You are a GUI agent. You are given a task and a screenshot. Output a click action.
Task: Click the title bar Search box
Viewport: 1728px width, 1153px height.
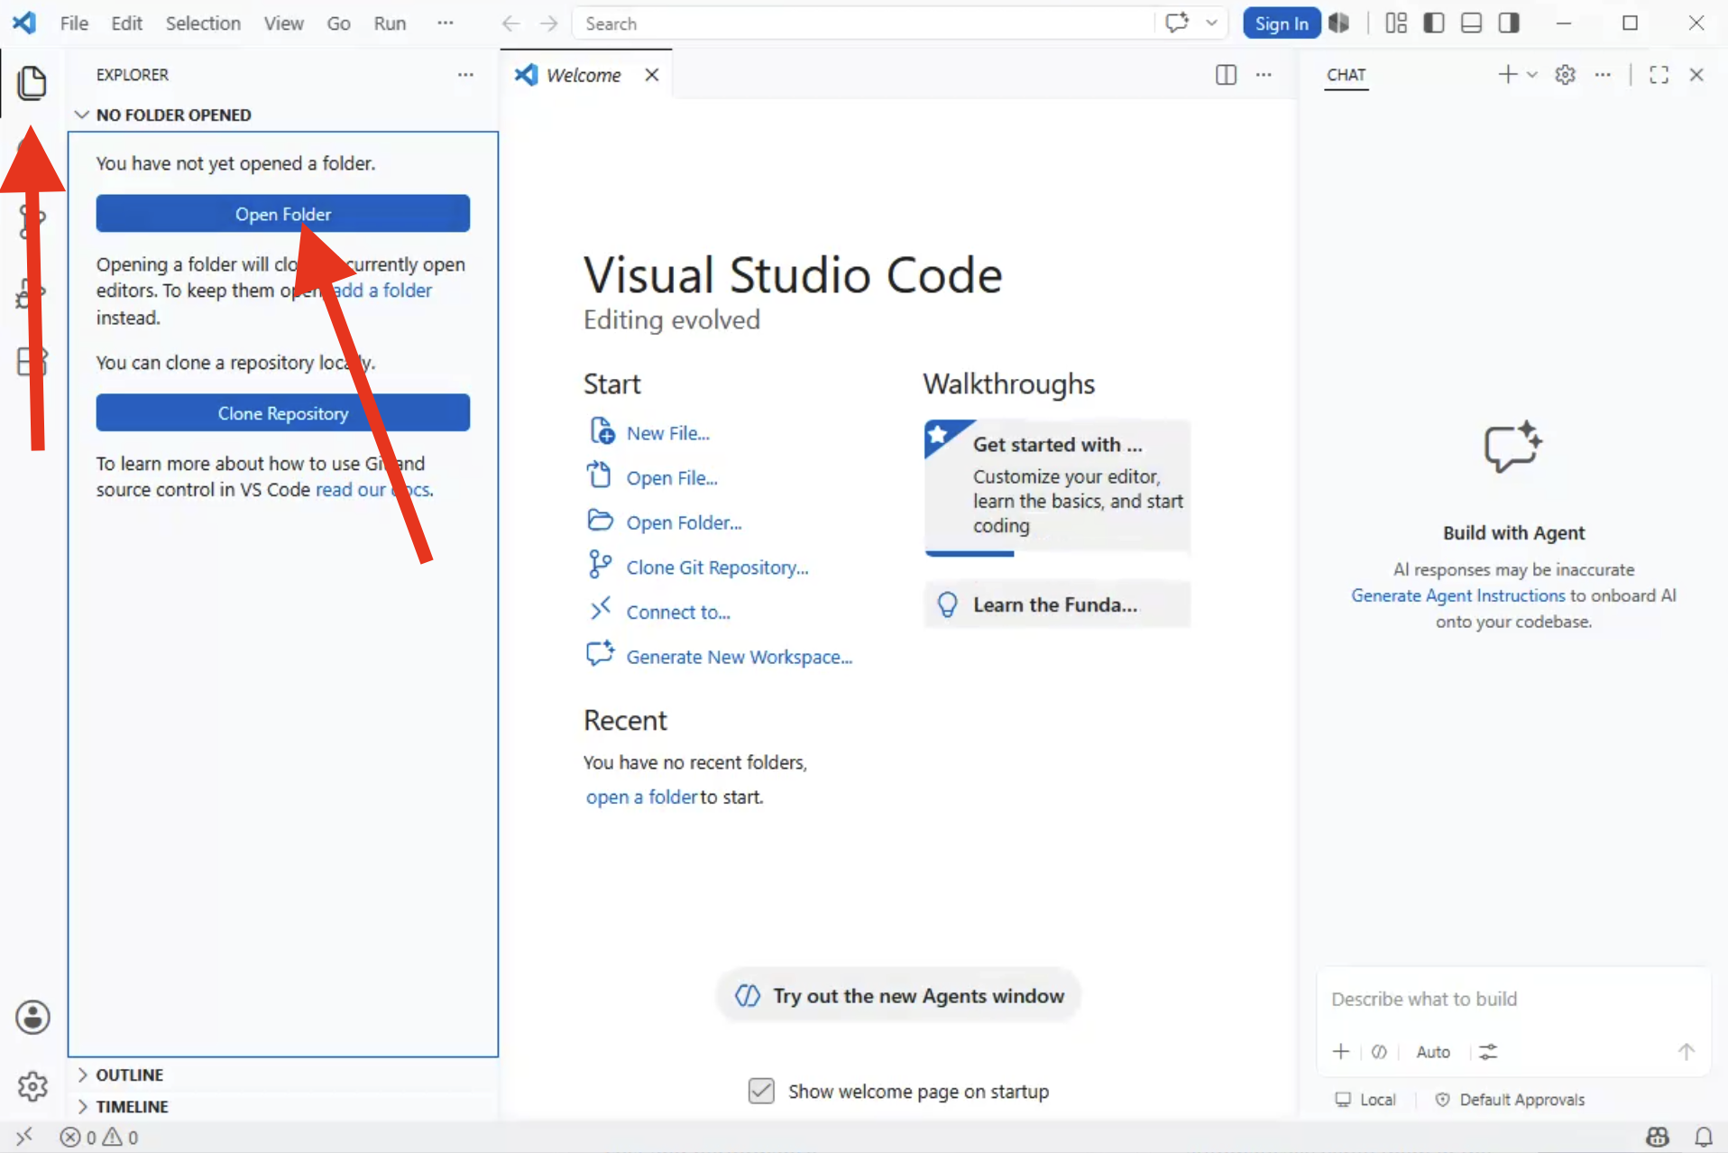click(x=862, y=23)
